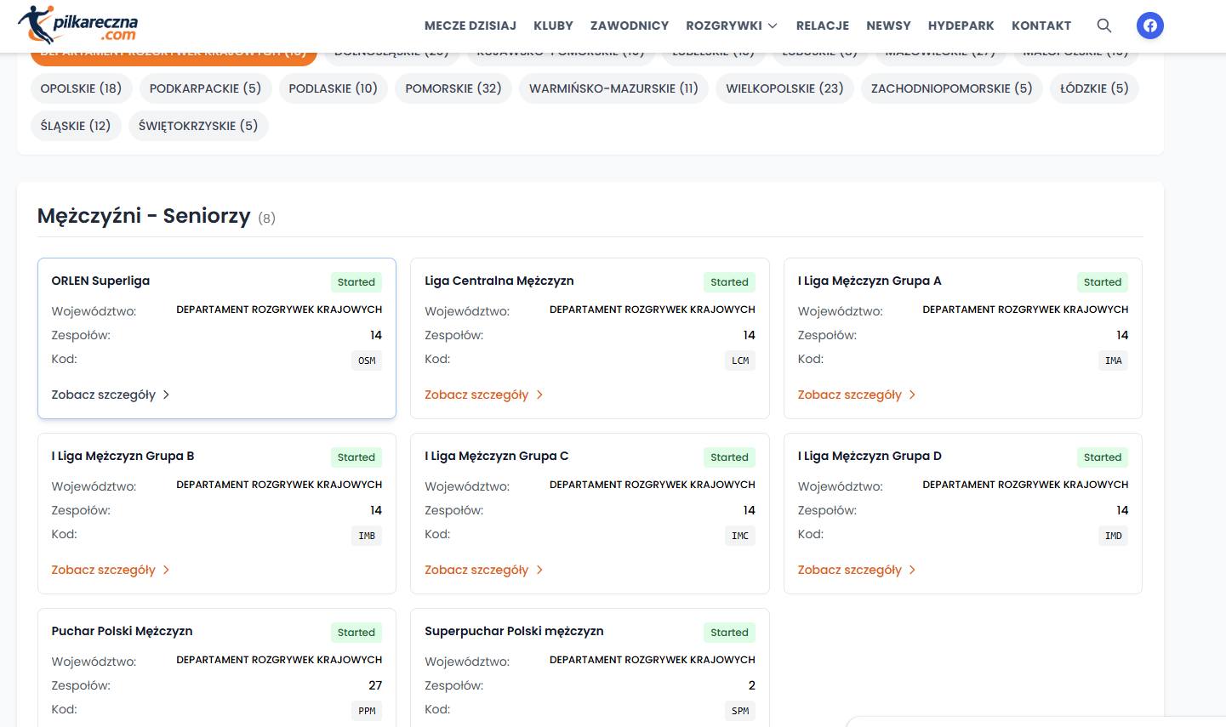Click Started badge on Puchar Polski Mężczyzn

356,633
